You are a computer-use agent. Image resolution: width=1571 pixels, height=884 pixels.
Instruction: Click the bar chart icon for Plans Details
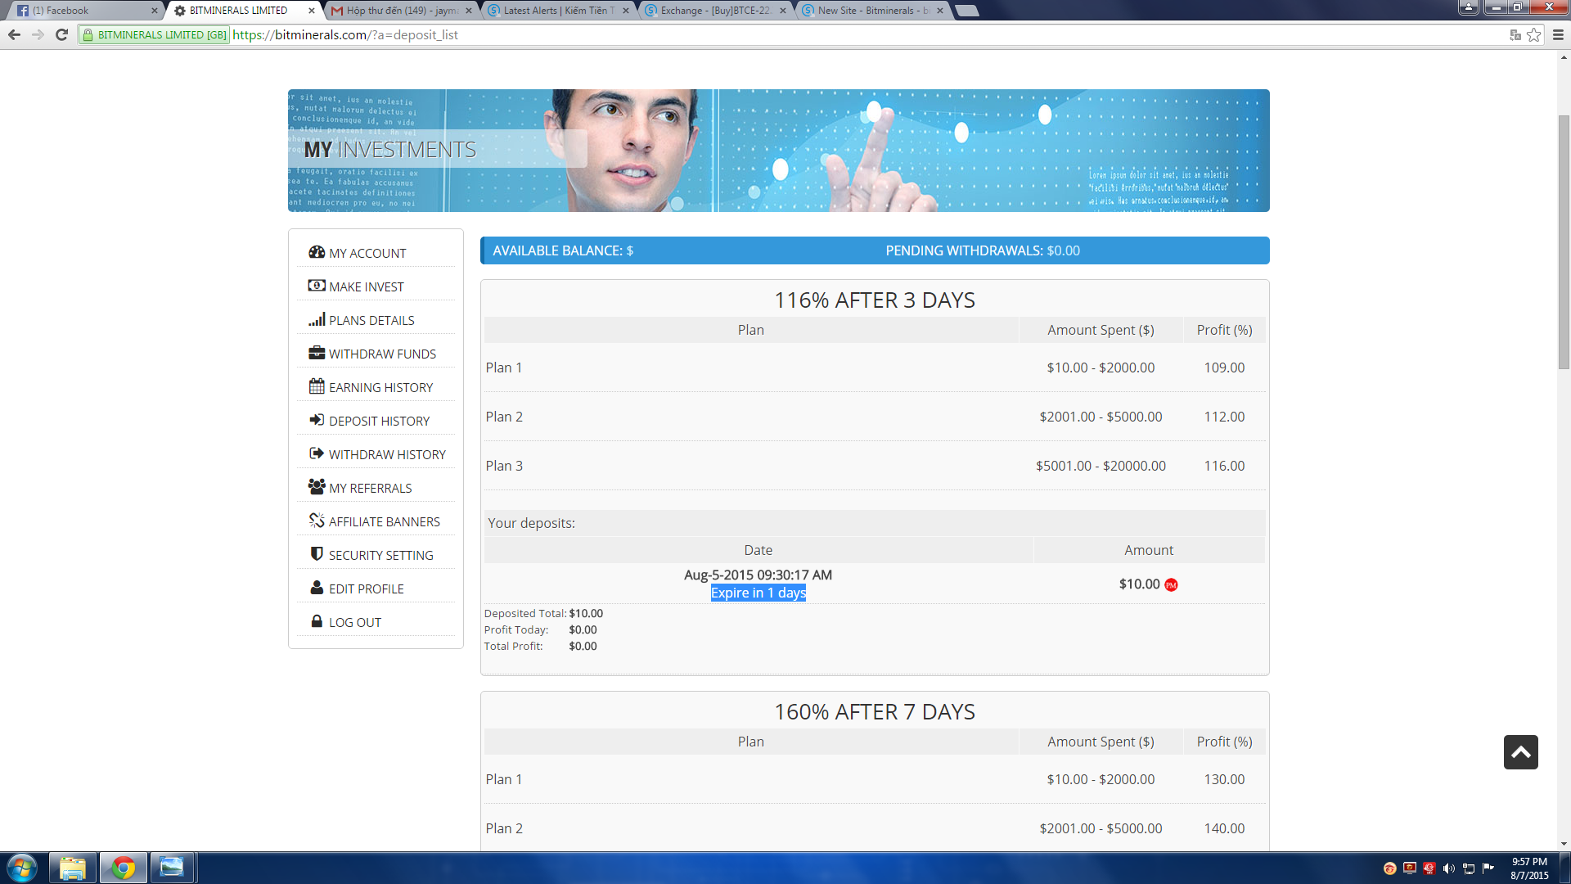pos(317,319)
